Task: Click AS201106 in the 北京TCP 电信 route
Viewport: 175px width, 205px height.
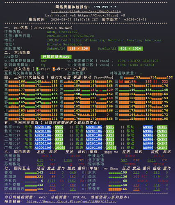Action: (x=43, y=127)
